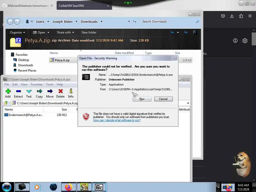Sort Explorer list by Type column
Viewport: 256px width, 192px height.
[148, 53]
